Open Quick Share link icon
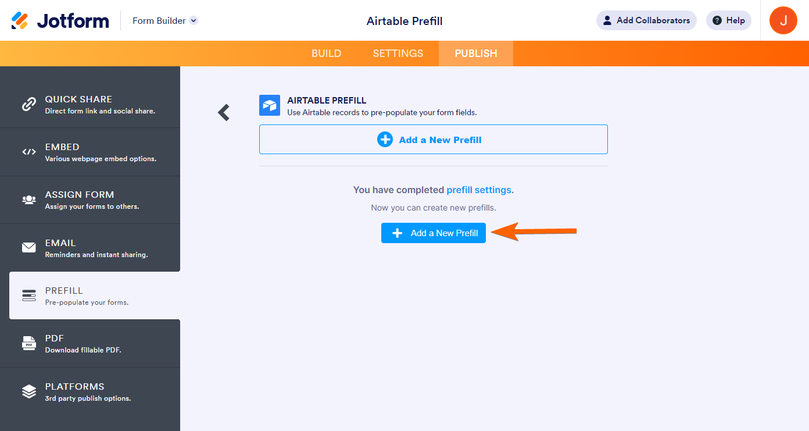The width and height of the screenshot is (809, 431). [29, 104]
